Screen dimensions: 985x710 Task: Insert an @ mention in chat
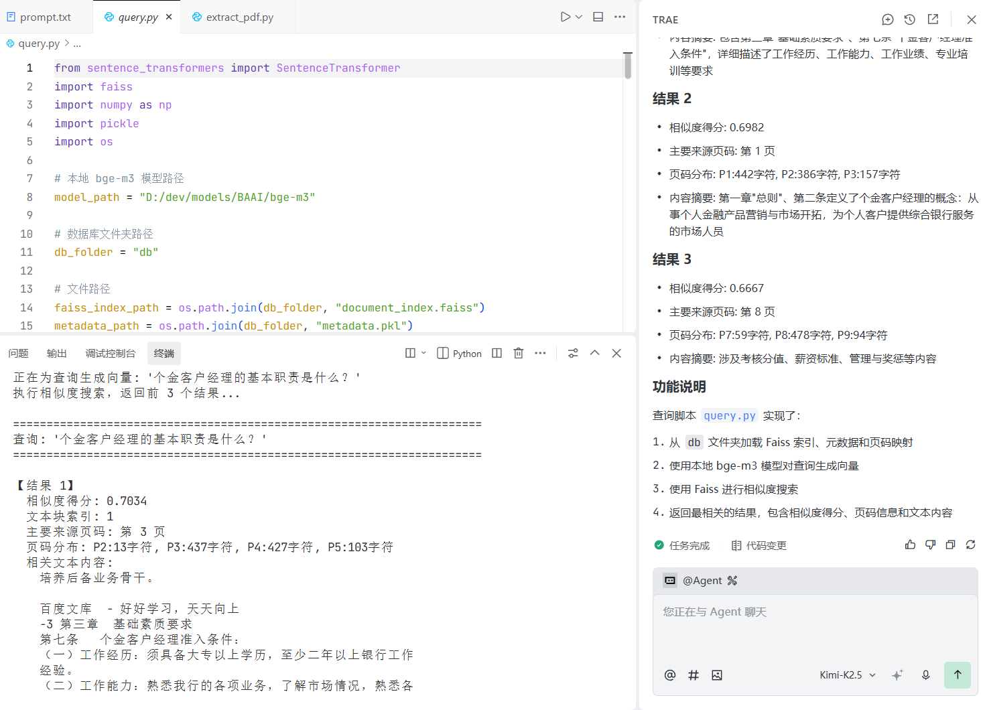click(670, 675)
